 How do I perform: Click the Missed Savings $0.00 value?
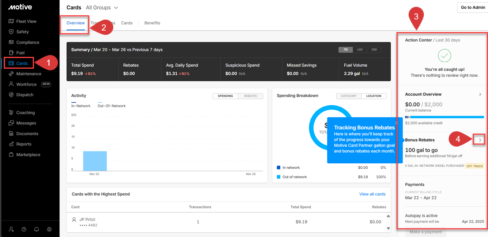click(x=293, y=73)
